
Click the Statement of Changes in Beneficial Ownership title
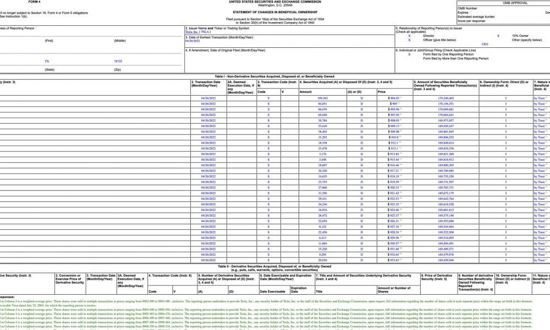pos(275,12)
